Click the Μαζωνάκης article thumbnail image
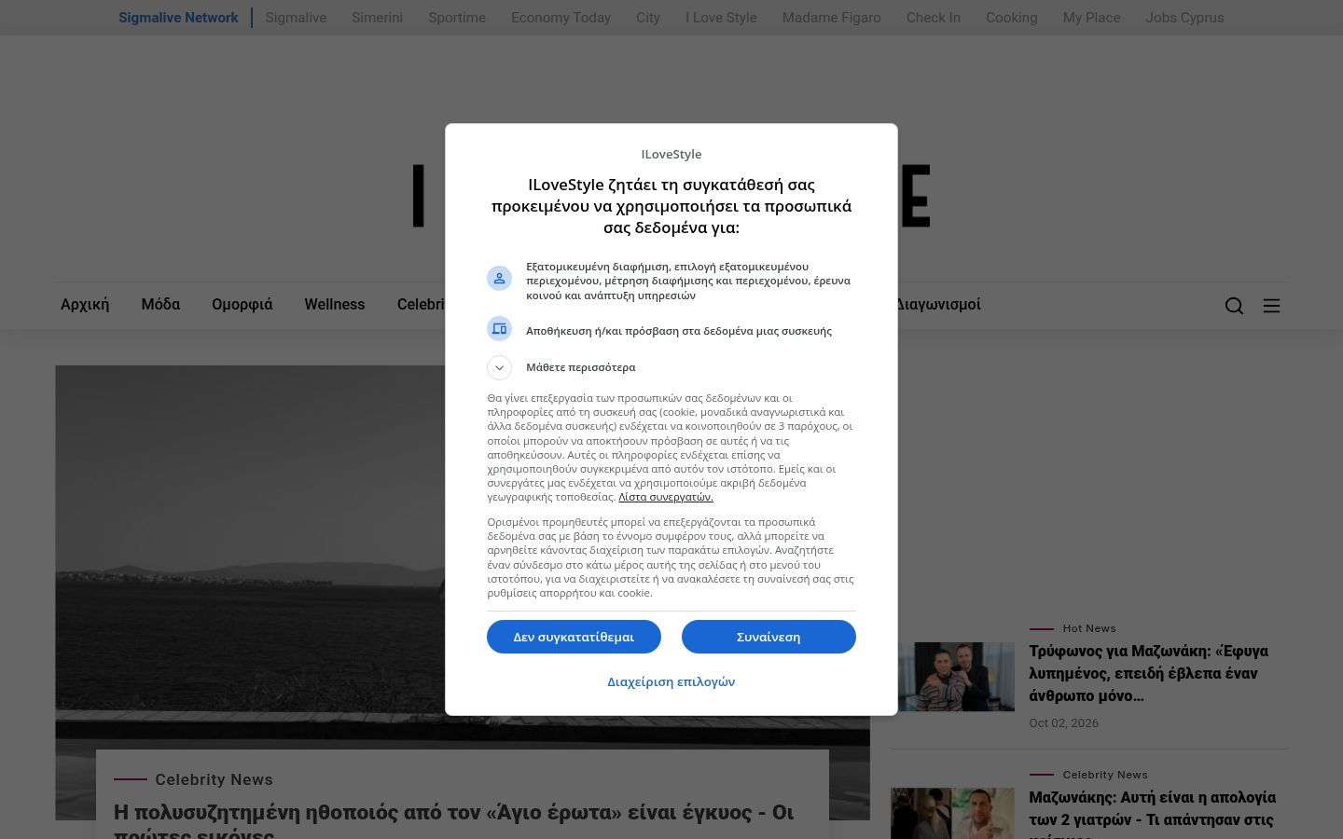Screen dimensions: 1343x839 (x=952, y=814)
